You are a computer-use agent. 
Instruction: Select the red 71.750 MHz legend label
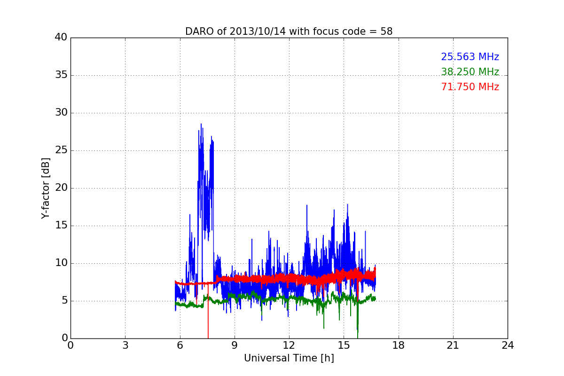[x=470, y=87]
